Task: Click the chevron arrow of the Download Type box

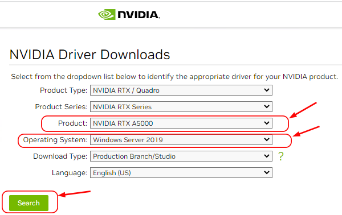Action: (x=267, y=156)
